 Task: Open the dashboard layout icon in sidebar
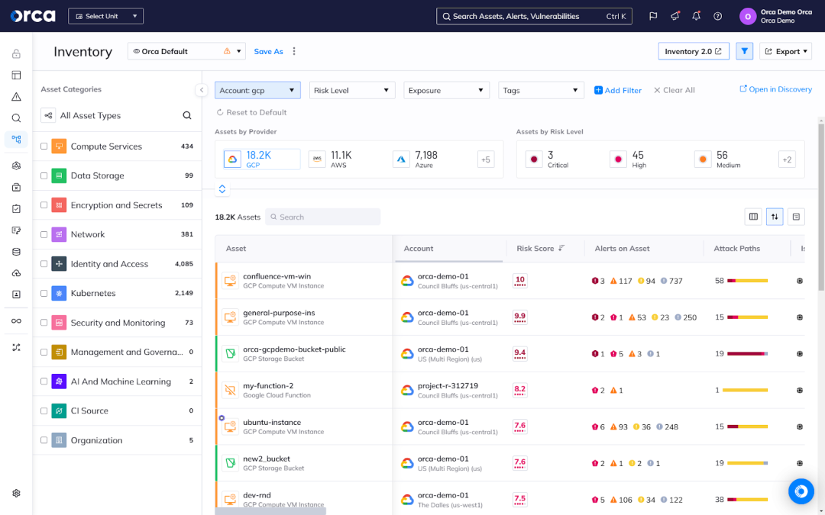(16, 75)
